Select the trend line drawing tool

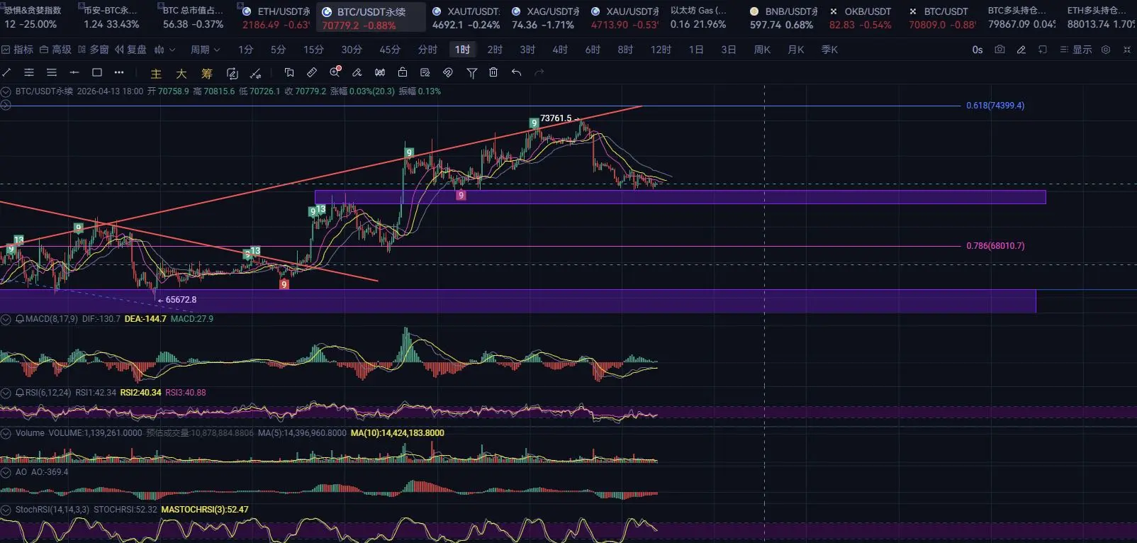(x=6, y=72)
